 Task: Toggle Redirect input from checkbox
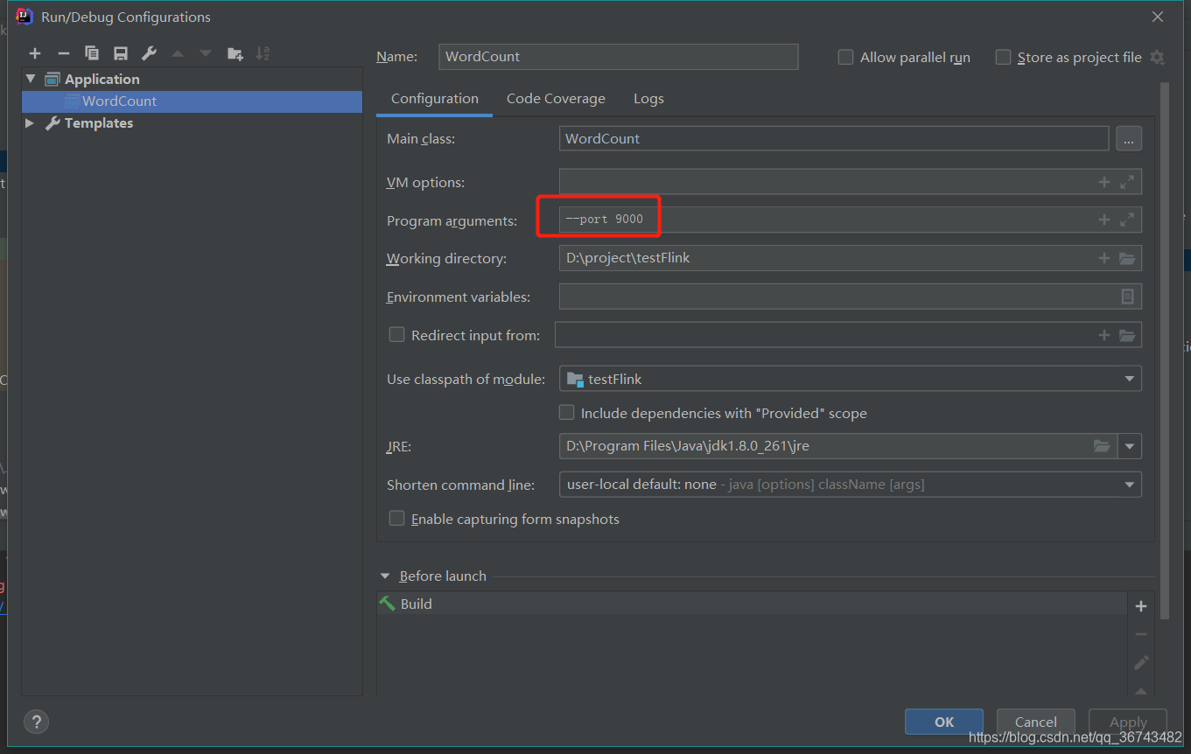(396, 334)
